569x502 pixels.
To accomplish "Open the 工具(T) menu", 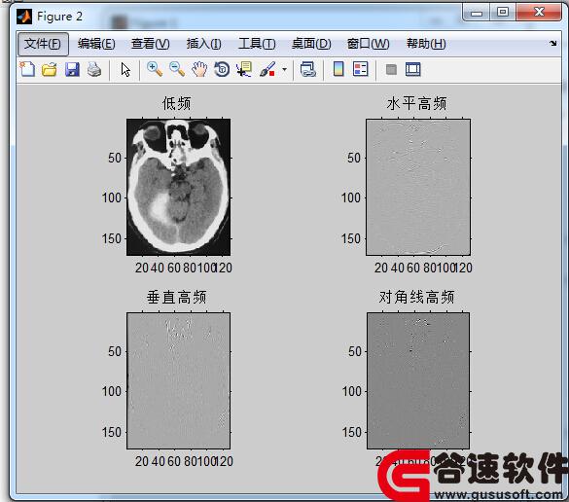I will 257,44.
